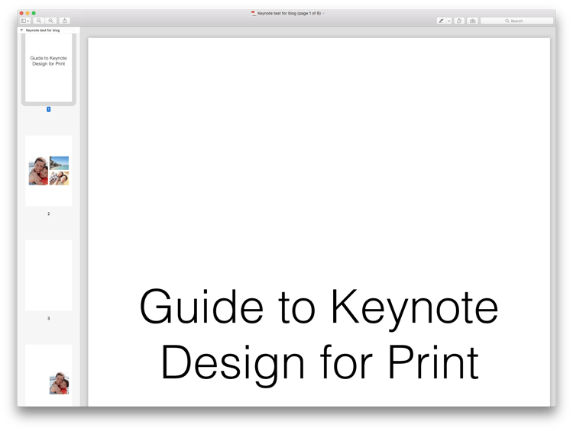Open the document title dropdown in title bar
The image size is (573, 431).
323,13
